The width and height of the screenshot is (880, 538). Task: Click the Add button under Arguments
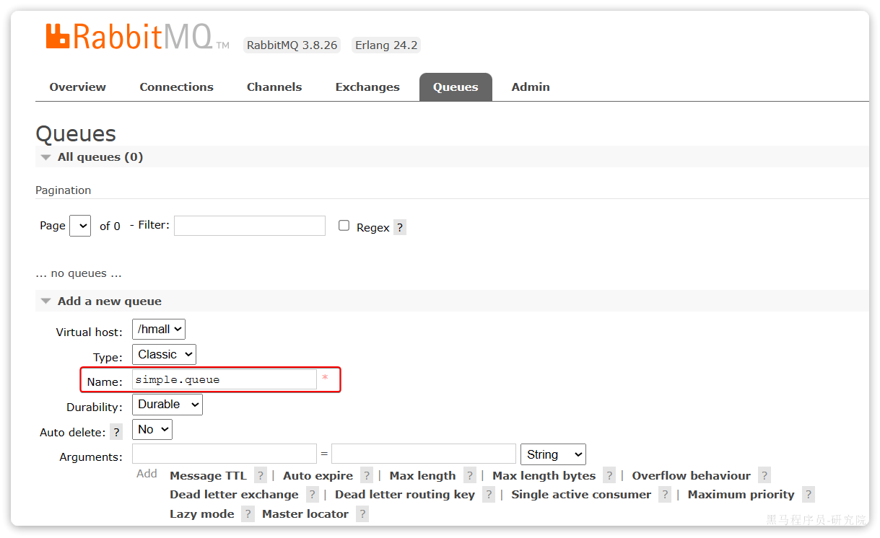(x=147, y=473)
